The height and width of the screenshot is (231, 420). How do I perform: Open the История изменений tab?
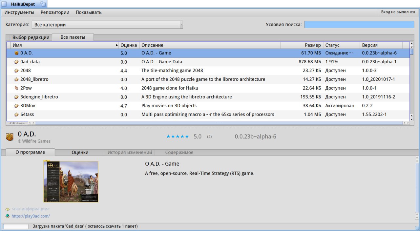130,152
